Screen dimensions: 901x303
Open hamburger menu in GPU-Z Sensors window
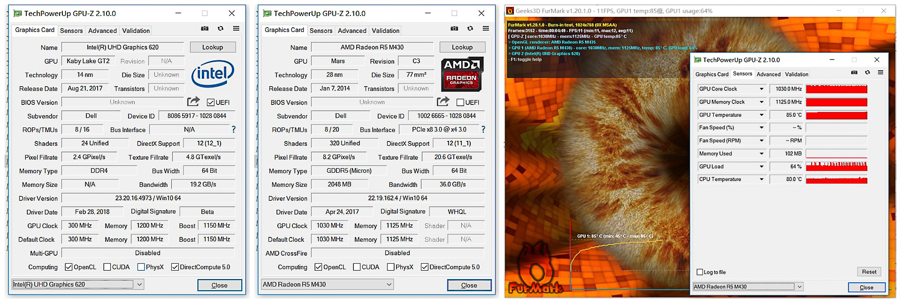880,73
